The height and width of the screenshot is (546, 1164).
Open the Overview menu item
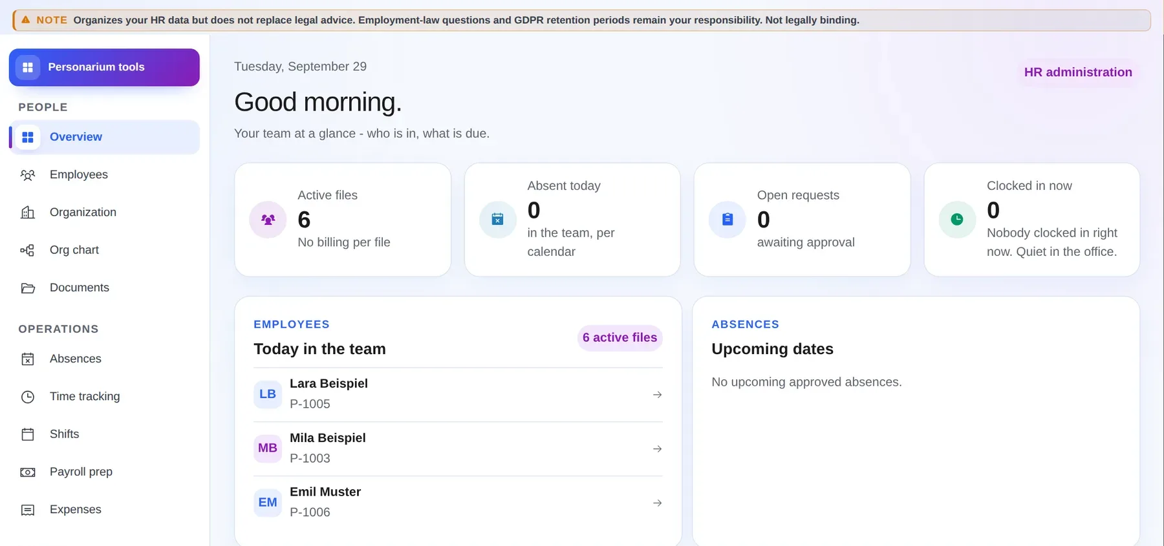[104, 137]
